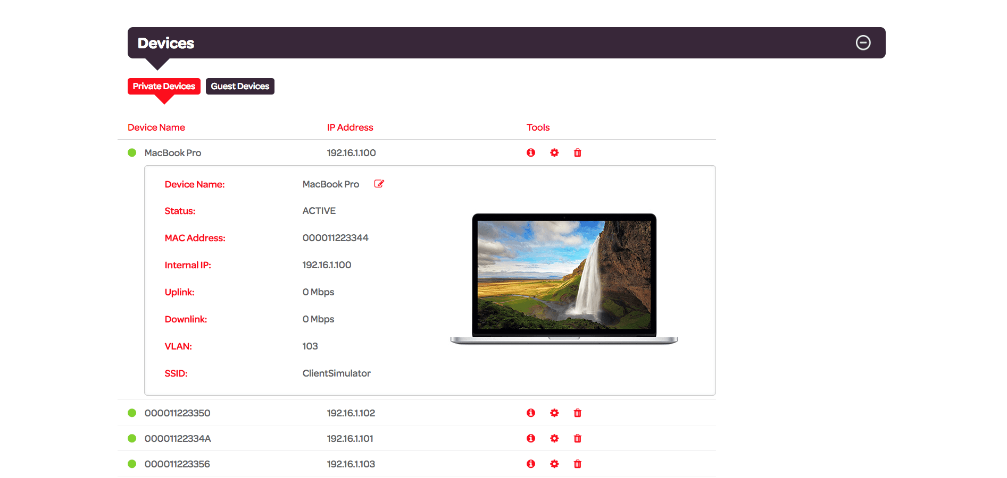Delete MacBook Pro using the trash icon
1007x478 pixels.
click(x=577, y=152)
